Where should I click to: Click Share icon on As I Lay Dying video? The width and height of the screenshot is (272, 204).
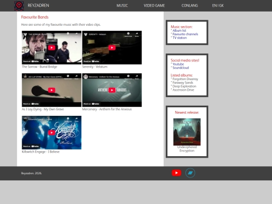(77, 77)
